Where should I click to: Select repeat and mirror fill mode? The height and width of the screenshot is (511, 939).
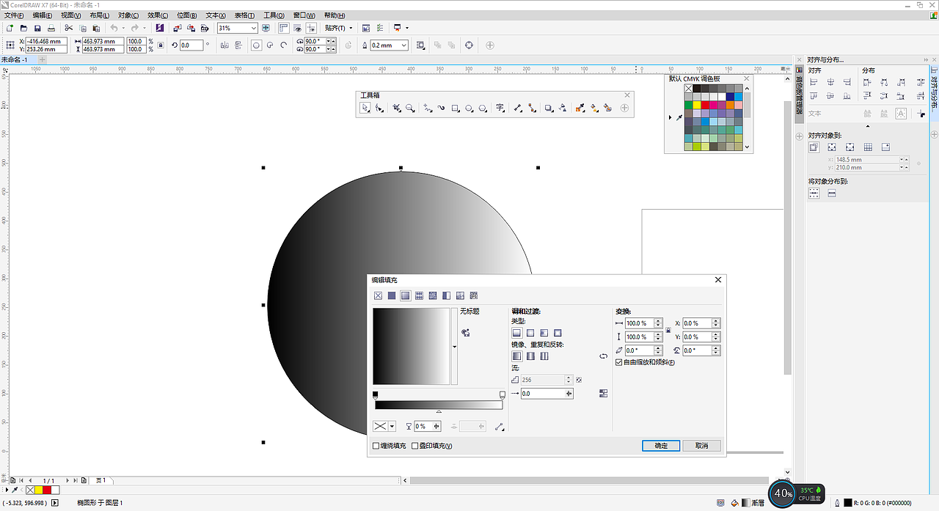(530, 356)
